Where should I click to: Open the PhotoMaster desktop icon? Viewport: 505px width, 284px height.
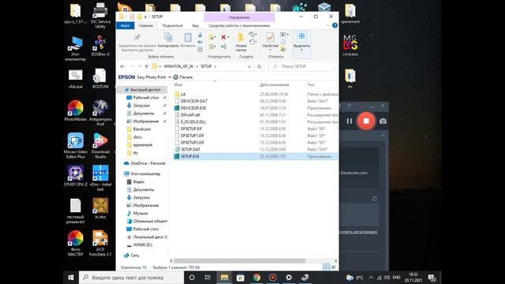pyautogui.click(x=76, y=110)
